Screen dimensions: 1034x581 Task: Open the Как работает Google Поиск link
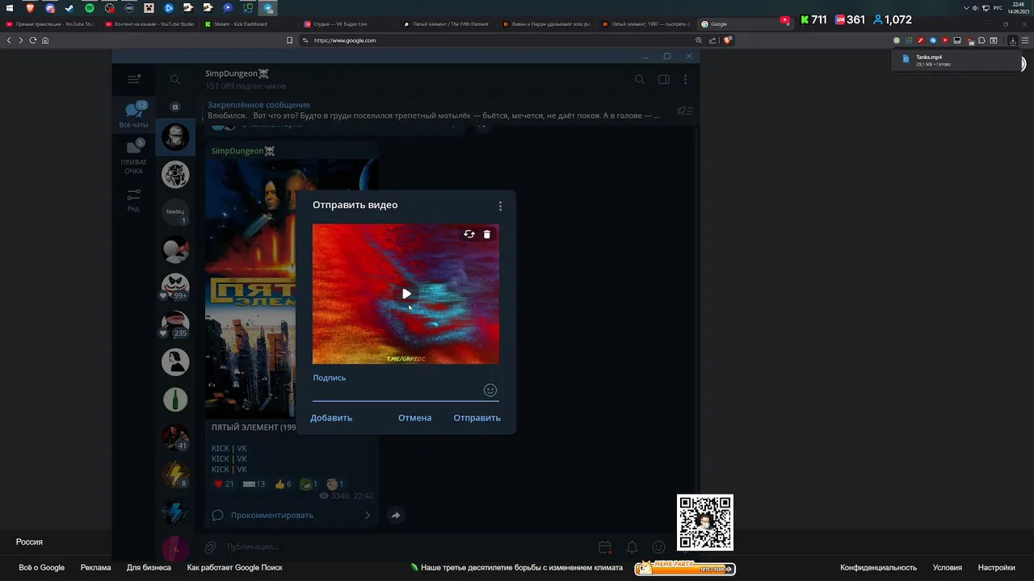coord(235,568)
